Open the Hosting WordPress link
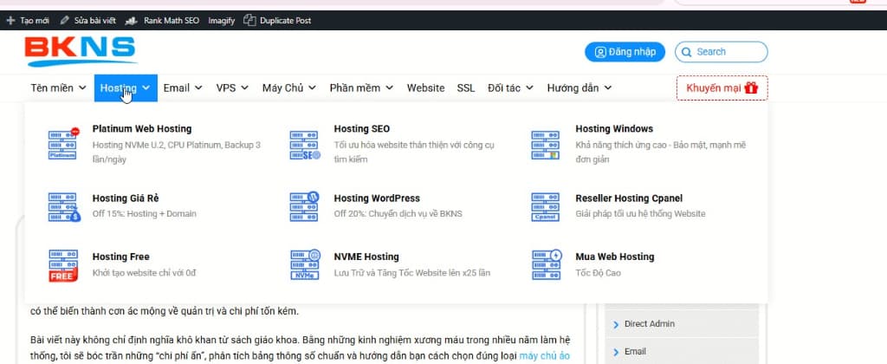The height and width of the screenshot is (364, 887). [x=377, y=198]
